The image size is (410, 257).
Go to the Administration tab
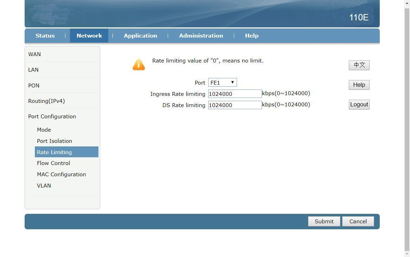201,35
